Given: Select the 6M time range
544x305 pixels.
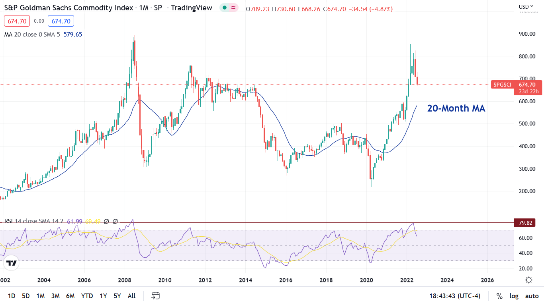Looking at the screenshot, I should [x=70, y=296].
